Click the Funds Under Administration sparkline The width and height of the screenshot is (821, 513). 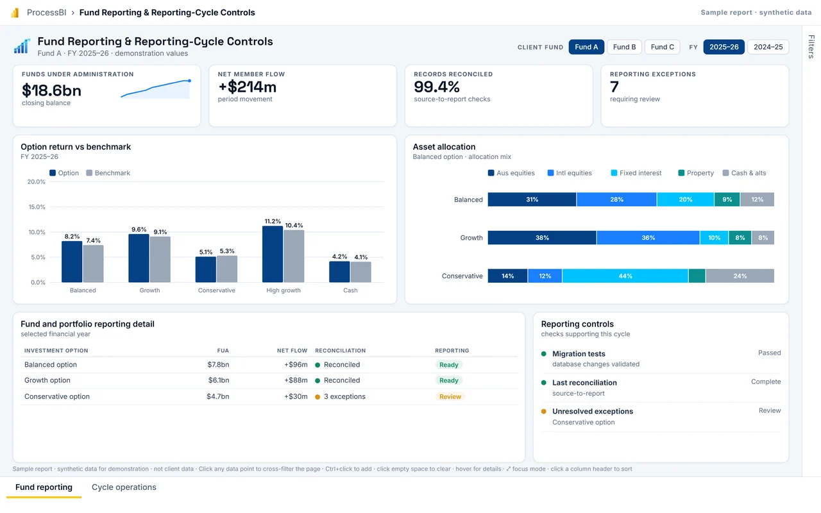156,90
